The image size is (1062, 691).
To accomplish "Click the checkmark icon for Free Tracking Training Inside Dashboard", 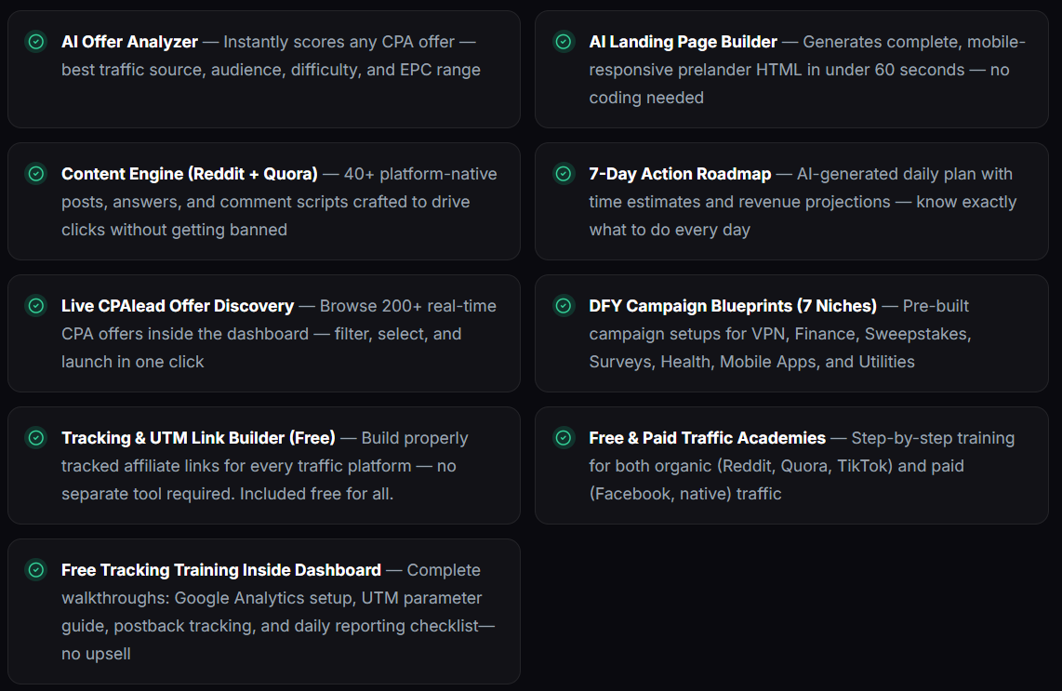I will click(36, 570).
